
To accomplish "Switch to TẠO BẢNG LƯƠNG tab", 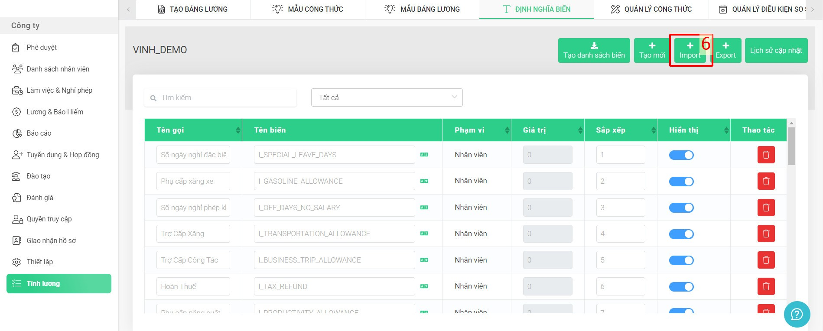I will [193, 9].
